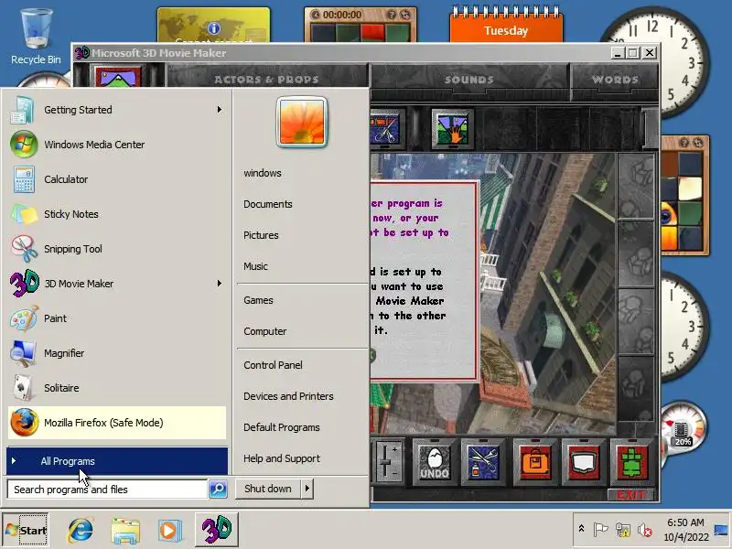Open the Magnifier tool

[x=117, y=353]
